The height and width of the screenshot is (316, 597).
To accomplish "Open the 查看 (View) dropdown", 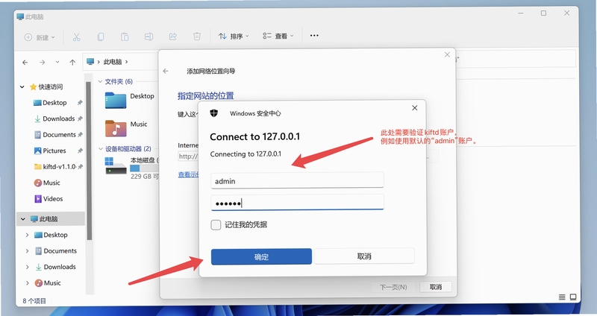I will coord(278,36).
